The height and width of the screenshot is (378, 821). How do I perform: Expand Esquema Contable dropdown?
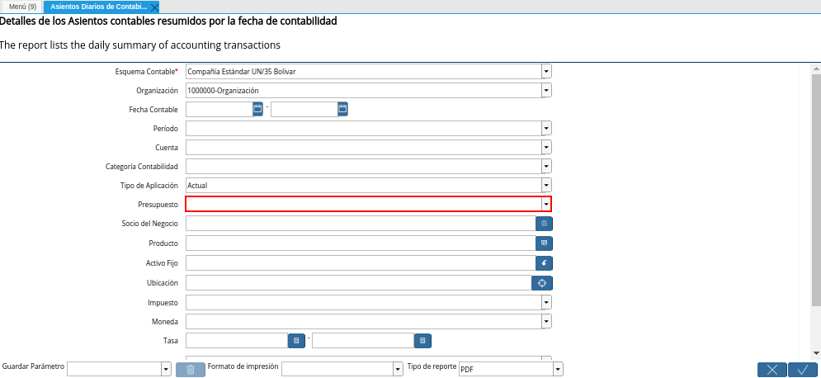546,71
